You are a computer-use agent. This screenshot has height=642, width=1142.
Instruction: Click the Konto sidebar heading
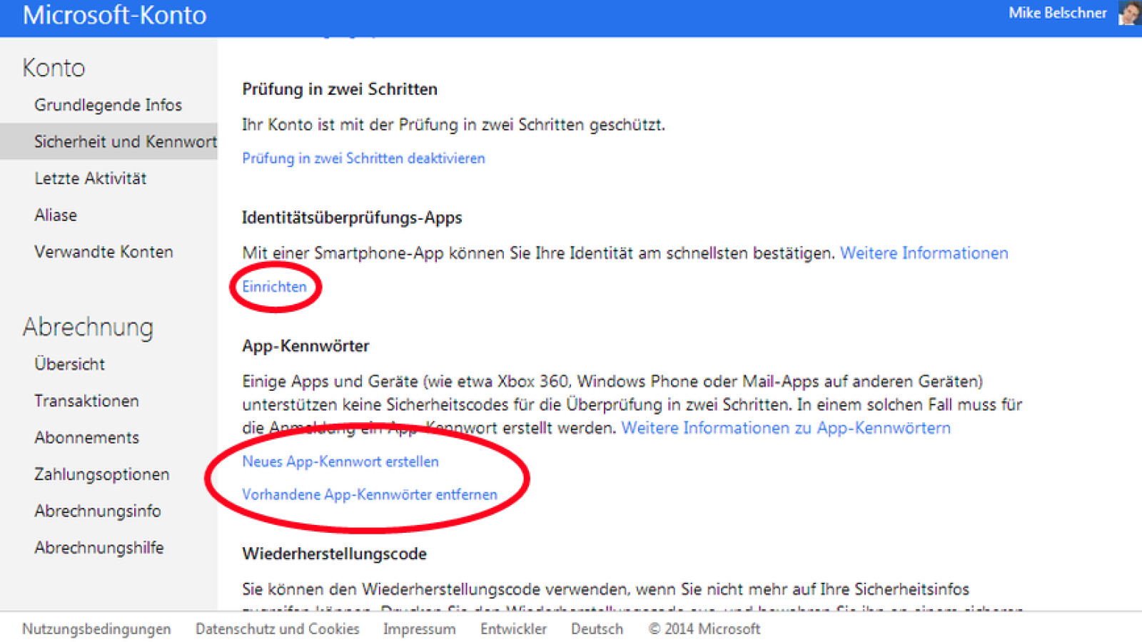(54, 68)
